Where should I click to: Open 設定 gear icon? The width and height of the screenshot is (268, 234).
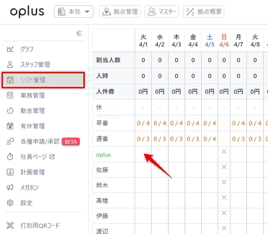[x=10, y=203]
